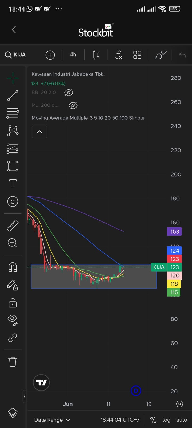Viewport: 192px width, 428px height.
Task: Open the forecasting and measurement tools
Action: tap(13, 148)
